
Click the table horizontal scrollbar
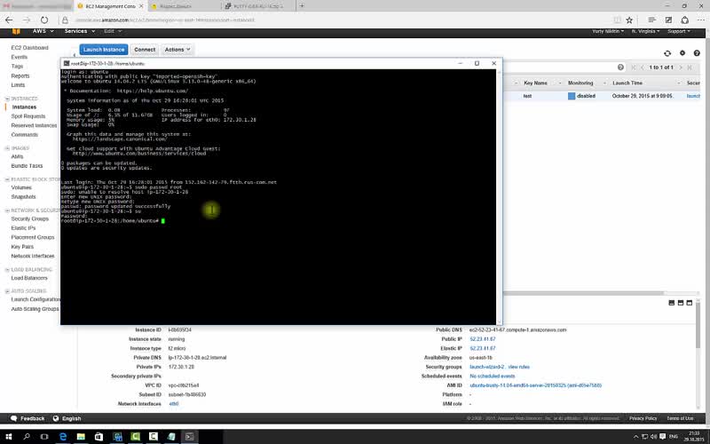click(584, 294)
